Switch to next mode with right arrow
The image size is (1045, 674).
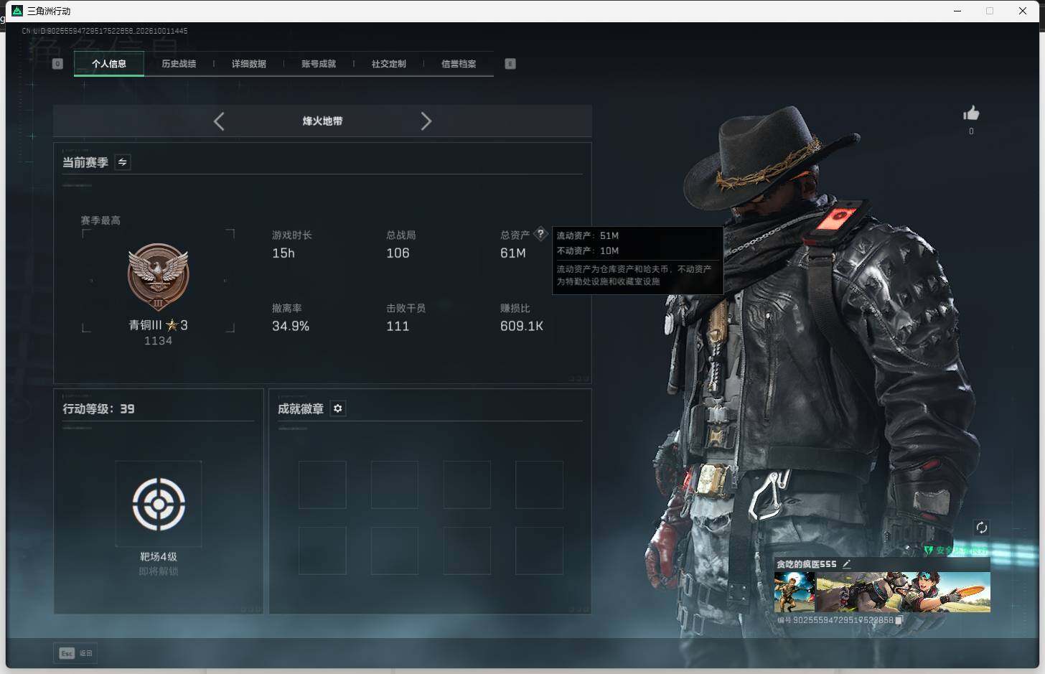[426, 121]
